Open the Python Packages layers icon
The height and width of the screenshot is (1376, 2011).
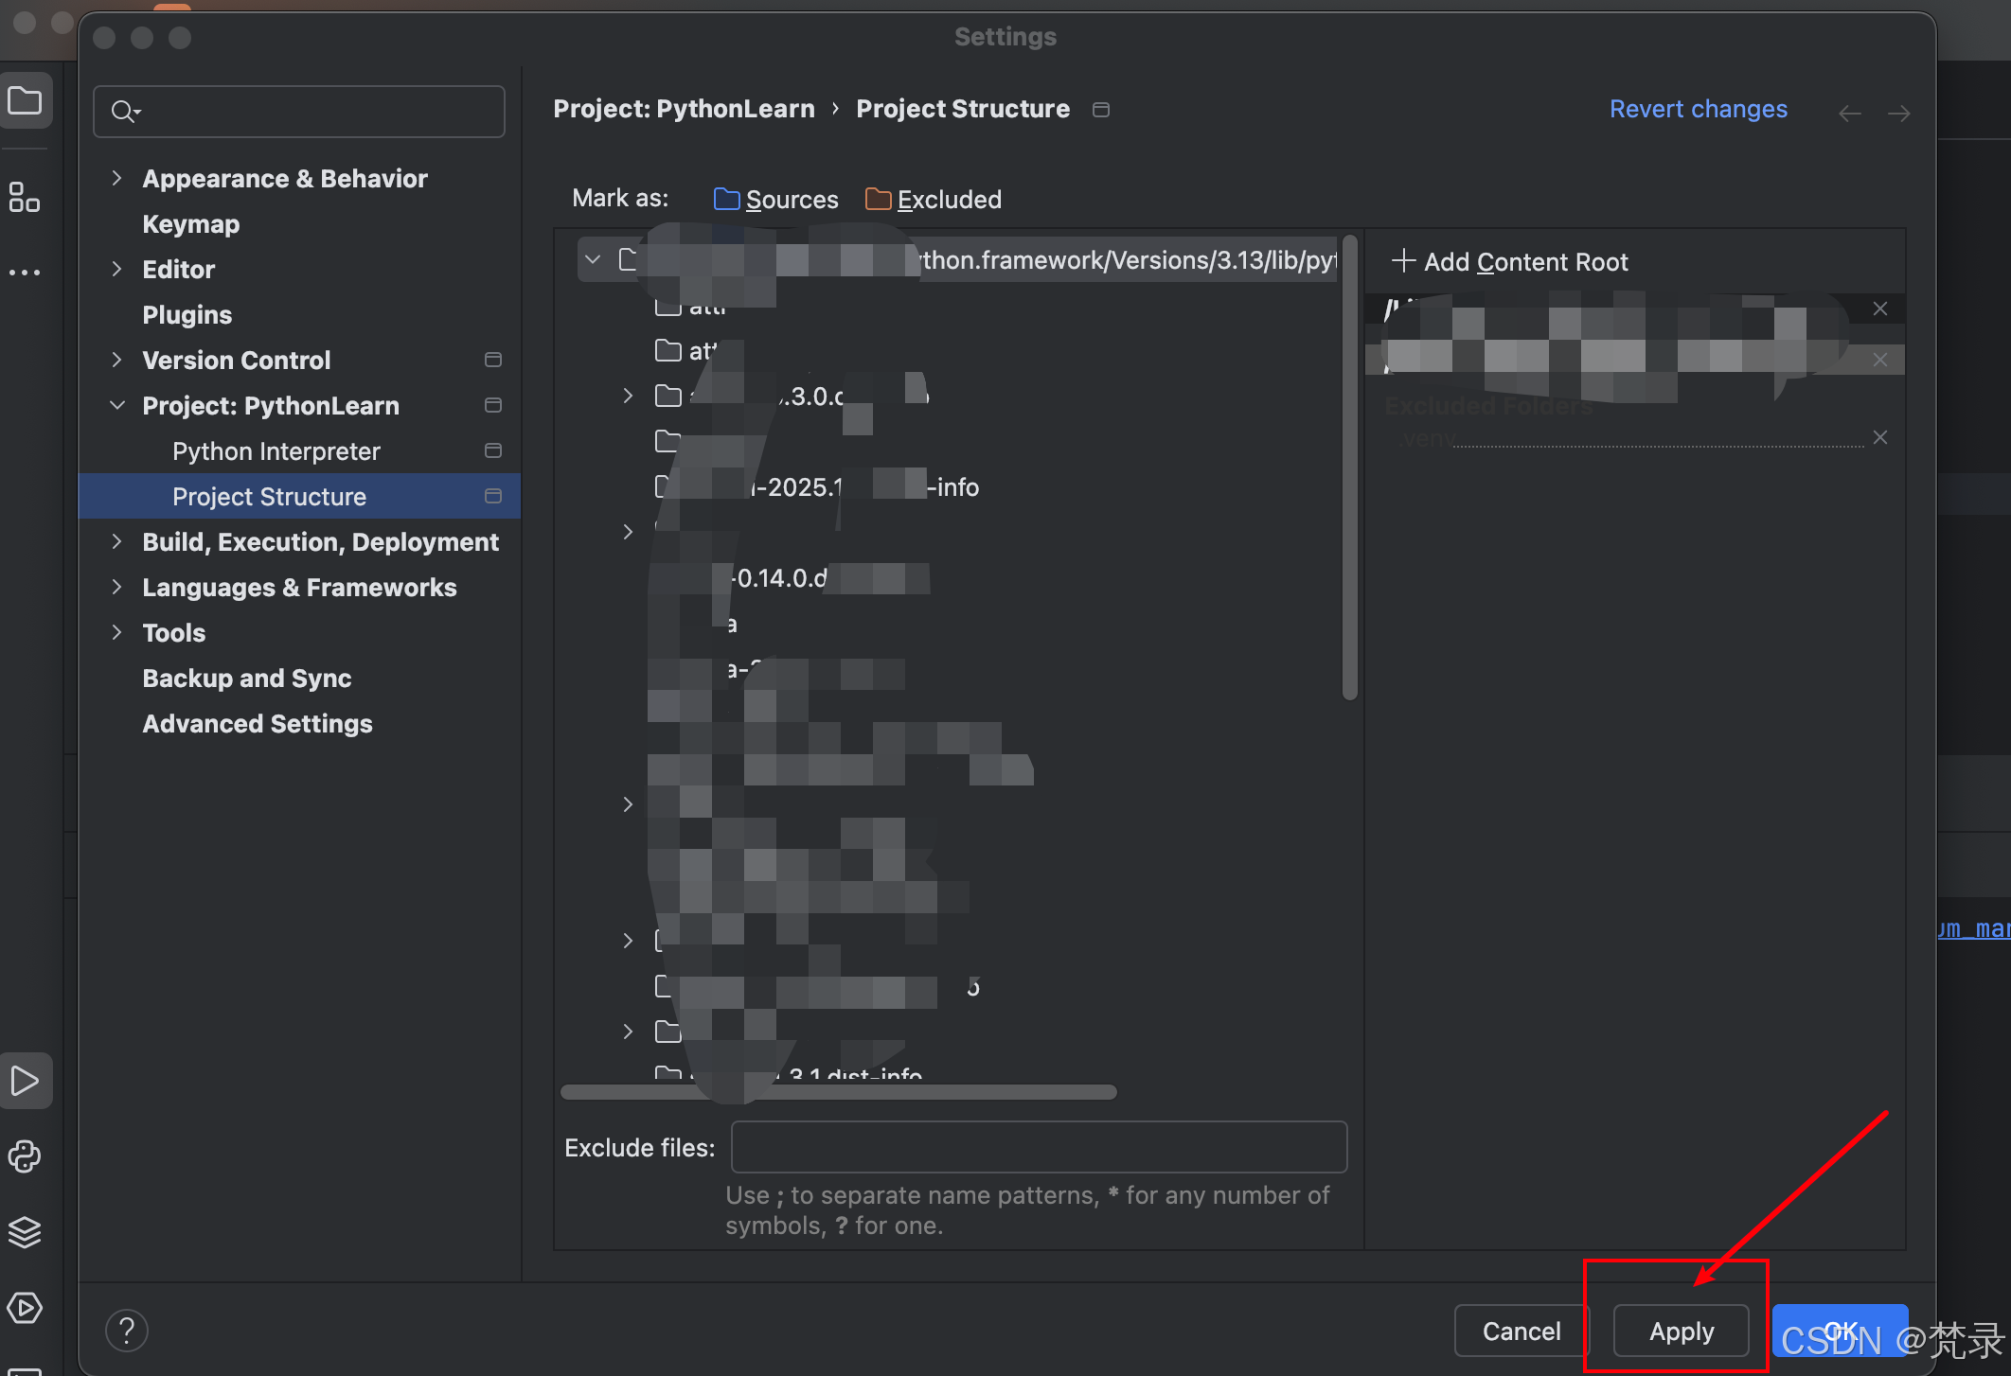pos(25,1232)
